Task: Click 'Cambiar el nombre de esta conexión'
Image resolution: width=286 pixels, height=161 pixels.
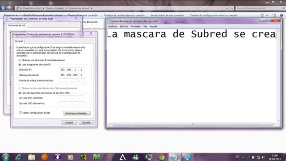Action: pyautogui.click(x=124, y=15)
